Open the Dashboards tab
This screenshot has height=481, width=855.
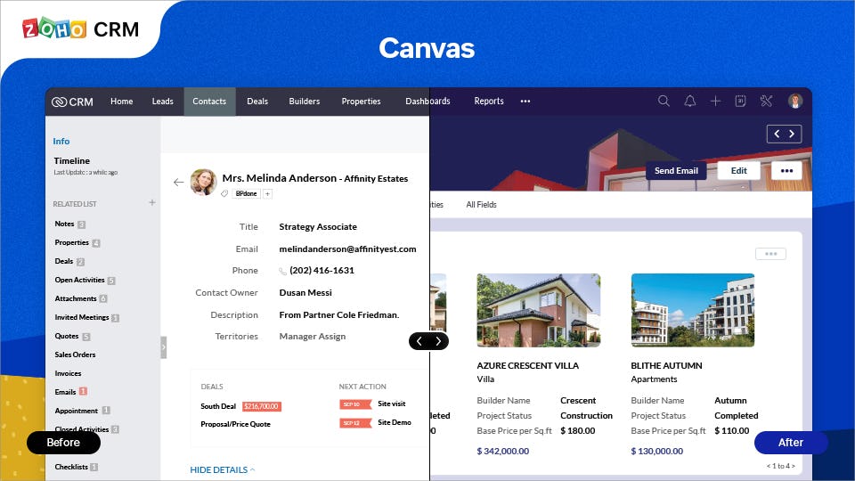(427, 102)
